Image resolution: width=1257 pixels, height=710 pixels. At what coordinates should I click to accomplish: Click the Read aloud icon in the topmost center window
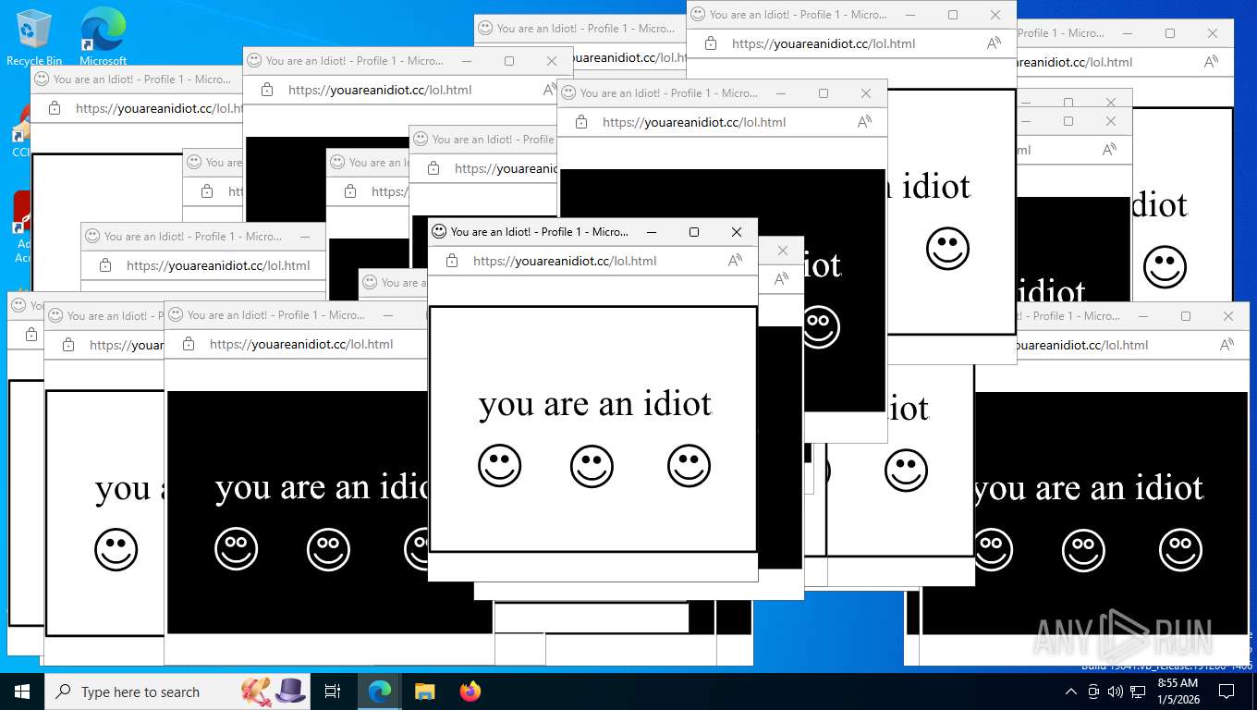point(994,43)
